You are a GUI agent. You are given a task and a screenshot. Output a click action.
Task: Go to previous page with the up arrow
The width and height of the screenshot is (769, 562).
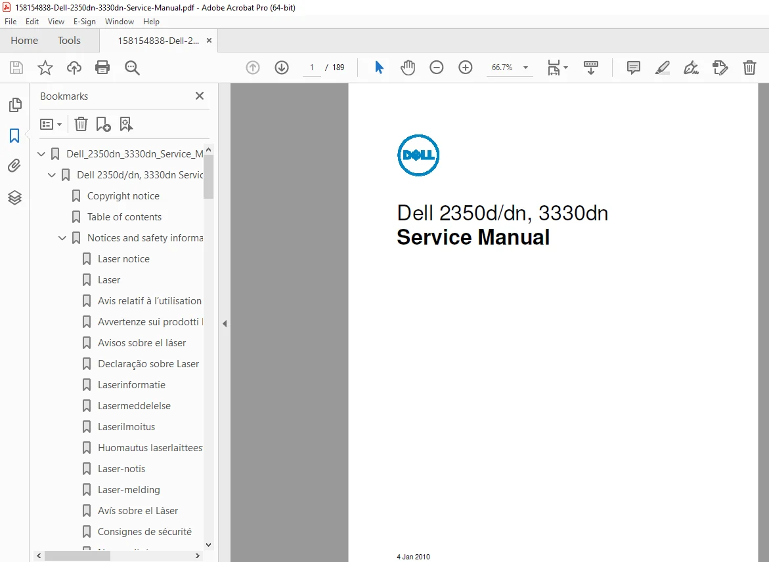pos(253,68)
